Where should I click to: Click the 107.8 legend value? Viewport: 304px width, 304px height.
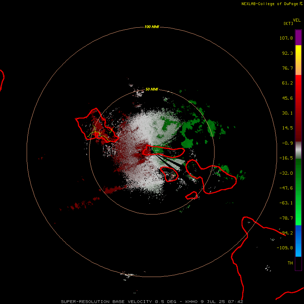[286, 38]
